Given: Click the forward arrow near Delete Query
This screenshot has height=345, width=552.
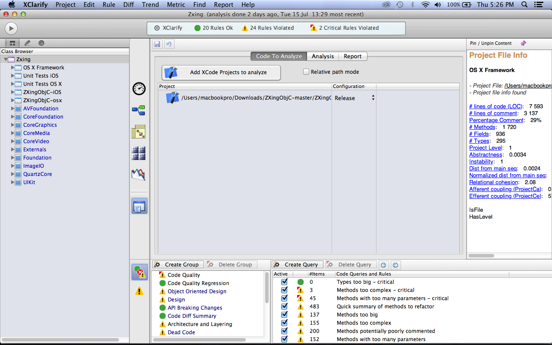Looking at the screenshot, I should (x=395, y=265).
